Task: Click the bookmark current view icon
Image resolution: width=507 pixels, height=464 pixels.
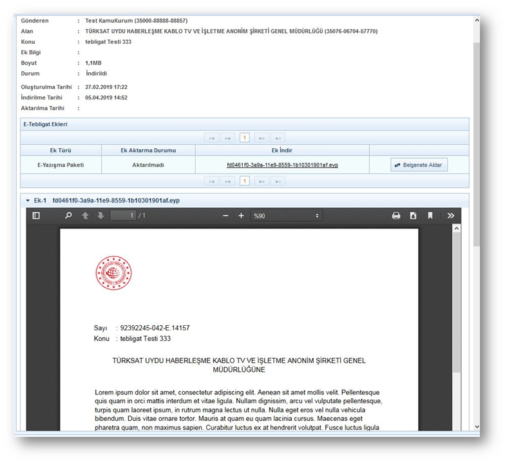Action: click(430, 216)
